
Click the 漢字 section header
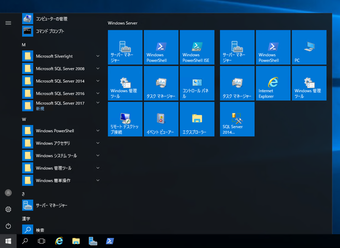coord(26,219)
